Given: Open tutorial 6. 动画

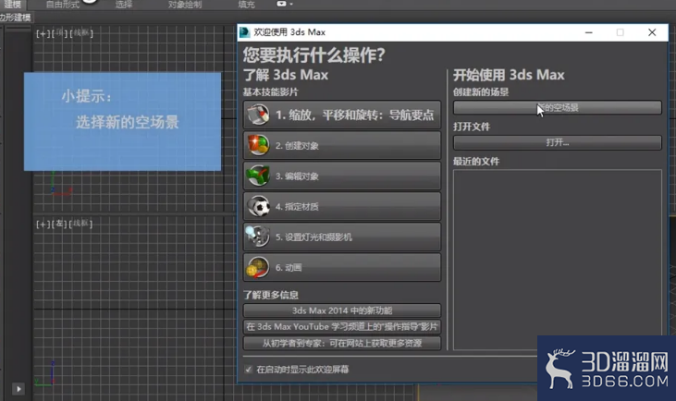Looking at the screenshot, I should [342, 267].
